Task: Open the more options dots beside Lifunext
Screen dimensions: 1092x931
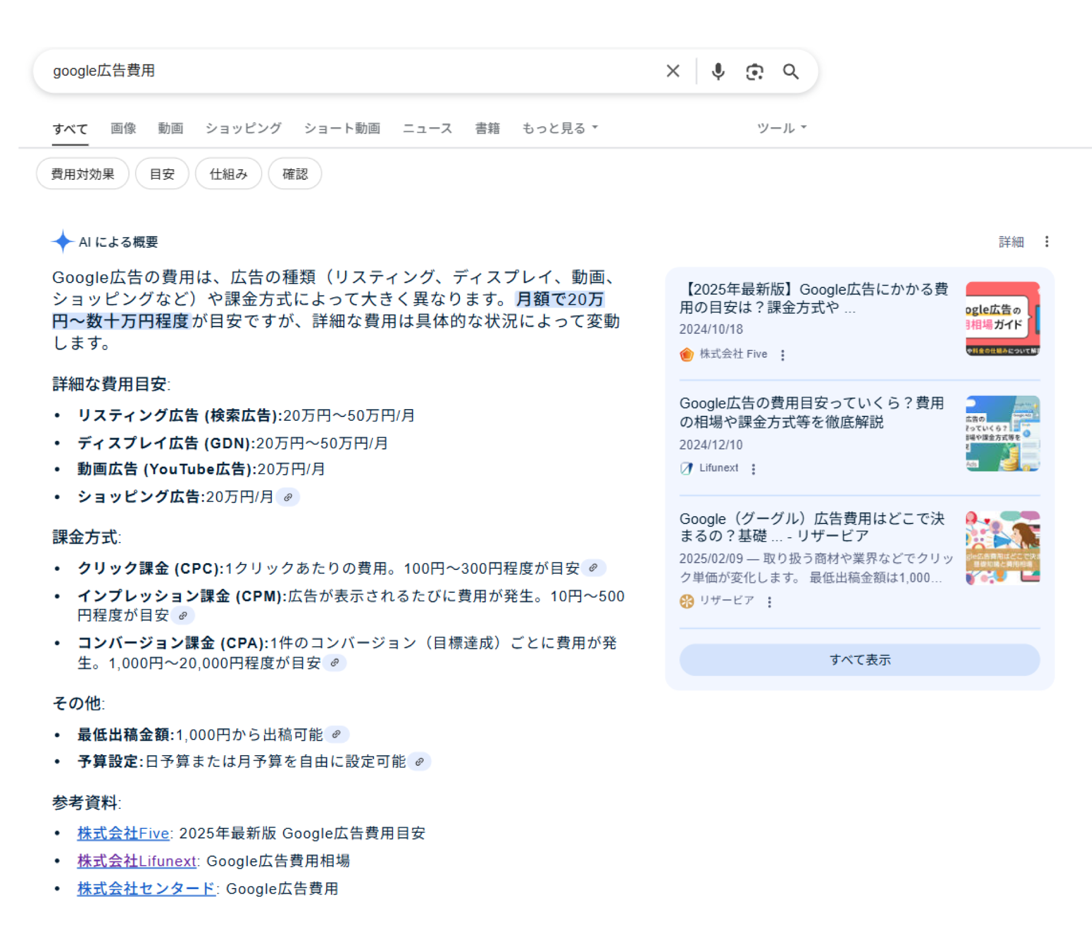Action: point(753,469)
